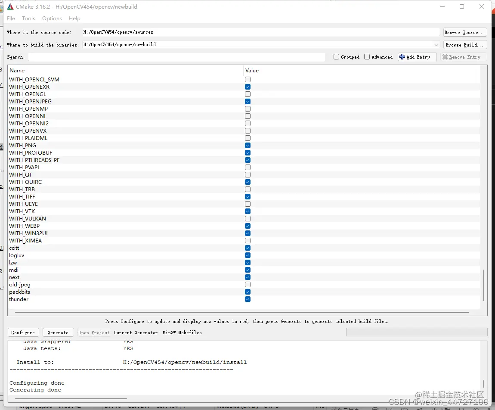Check the old-jpeg option
Screen dimensions: 495x410
pyautogui.click(x=248, y=285)
